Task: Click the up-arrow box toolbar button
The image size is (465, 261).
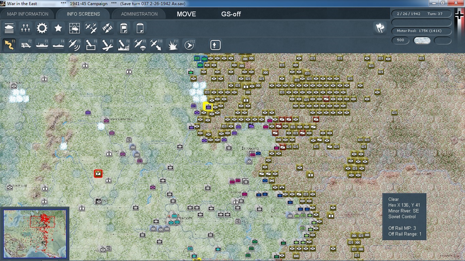Action: [215, 45]
